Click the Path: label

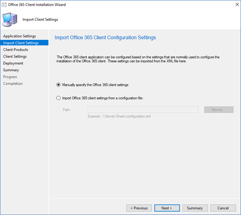point(67,110)
